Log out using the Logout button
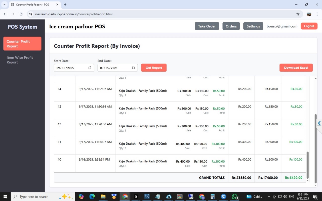Screen dimensions: 322x201 click(x=309, y=26)
